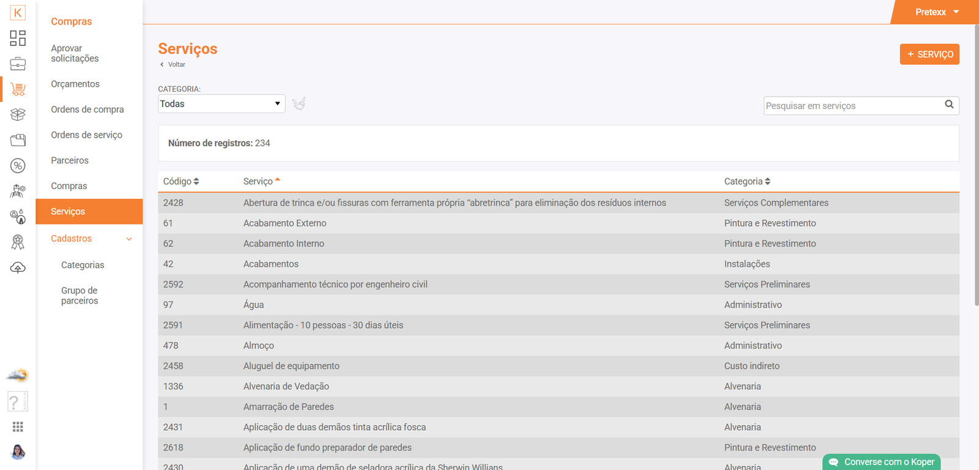This screenshot has height=470, width=979.
Task: Go to Ordens de compra menu item
Action: coord(87,110)
